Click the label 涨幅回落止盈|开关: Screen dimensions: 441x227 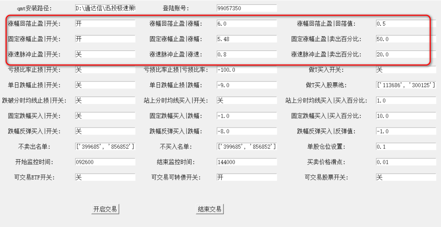point(34,24)
